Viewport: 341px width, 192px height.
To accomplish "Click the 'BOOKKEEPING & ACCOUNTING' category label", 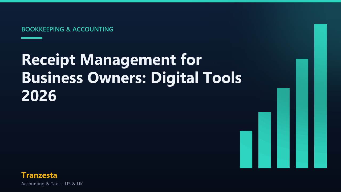I will click(67, 29).
